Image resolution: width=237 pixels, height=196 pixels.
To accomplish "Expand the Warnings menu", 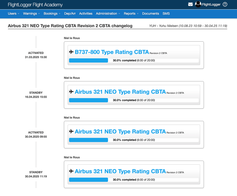I will 31,13.
